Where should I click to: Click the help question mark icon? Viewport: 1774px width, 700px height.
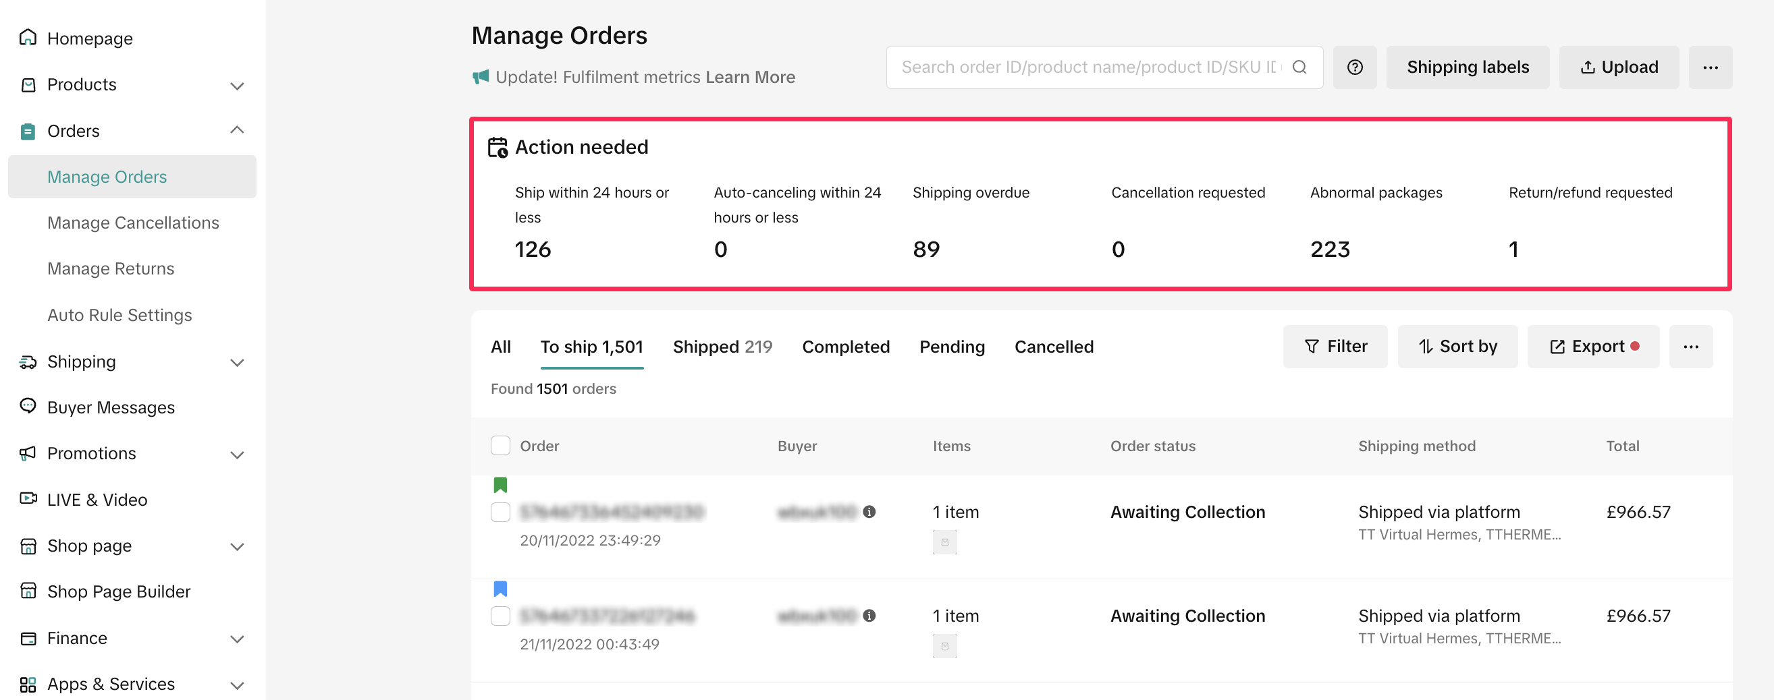[1354, 67]
